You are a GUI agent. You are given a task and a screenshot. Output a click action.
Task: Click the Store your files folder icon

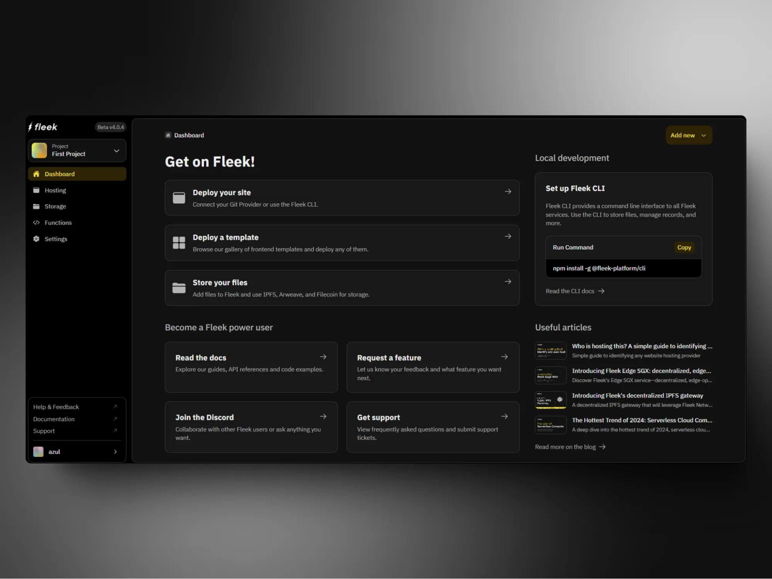[179, 288]
